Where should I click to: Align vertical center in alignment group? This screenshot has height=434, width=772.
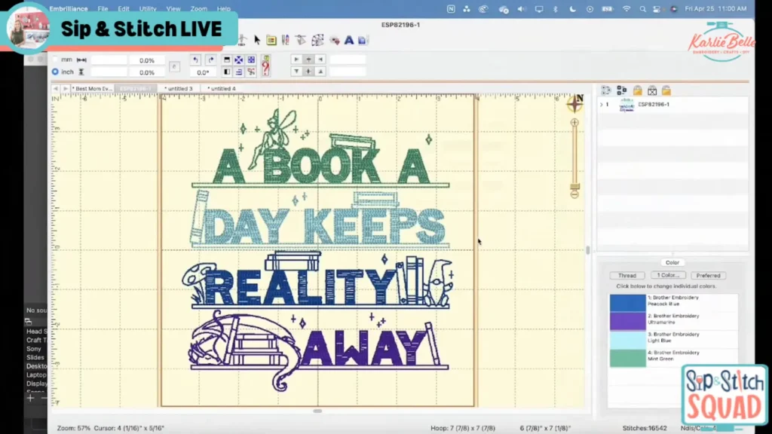coord(308,72)
